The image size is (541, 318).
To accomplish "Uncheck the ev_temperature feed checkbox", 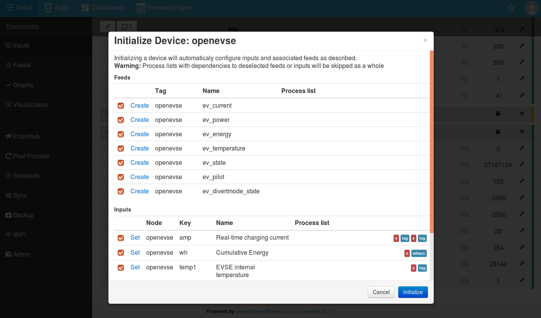I will [121, 149].
